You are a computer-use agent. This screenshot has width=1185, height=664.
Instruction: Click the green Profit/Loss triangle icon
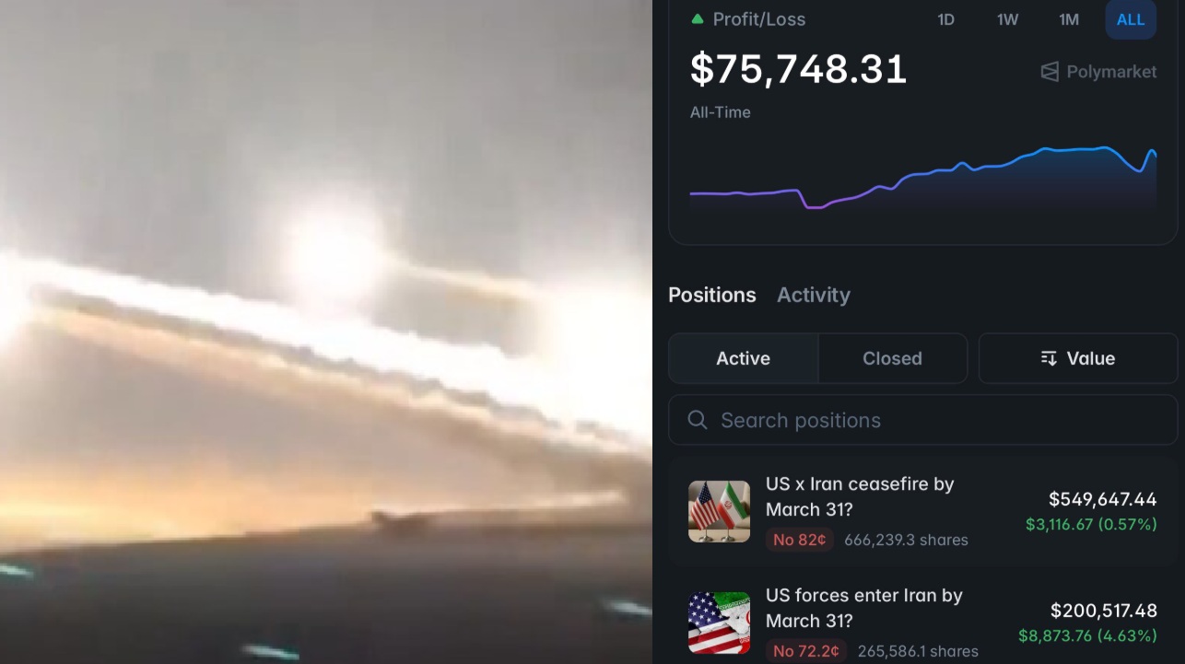(x=698, y=19)
